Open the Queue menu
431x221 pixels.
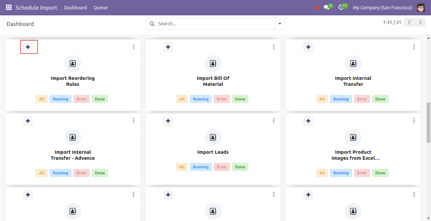(100, 7)
